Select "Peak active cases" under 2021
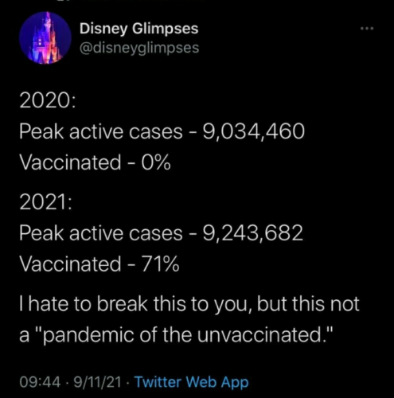The width and height of the screenshot is (394, 398). tap(101, 233)
